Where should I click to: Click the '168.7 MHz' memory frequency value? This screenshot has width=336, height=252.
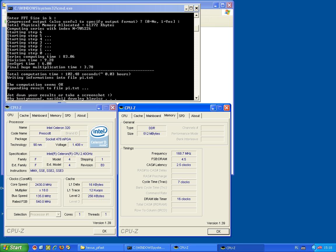point(184,153)
